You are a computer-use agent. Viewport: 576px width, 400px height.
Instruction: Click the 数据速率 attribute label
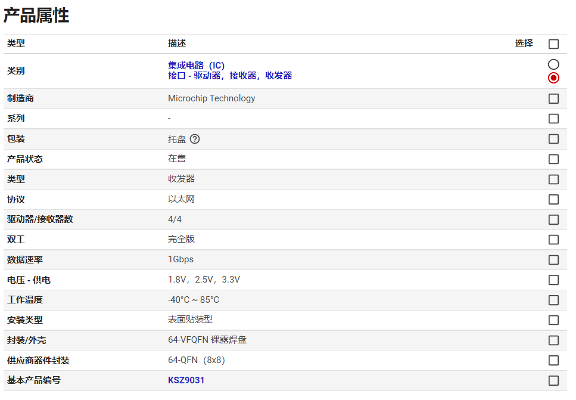24,259
